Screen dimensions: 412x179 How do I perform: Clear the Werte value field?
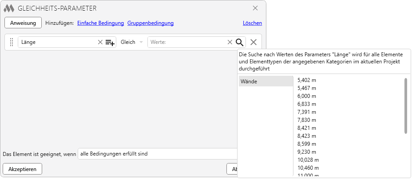pos(230,42)
